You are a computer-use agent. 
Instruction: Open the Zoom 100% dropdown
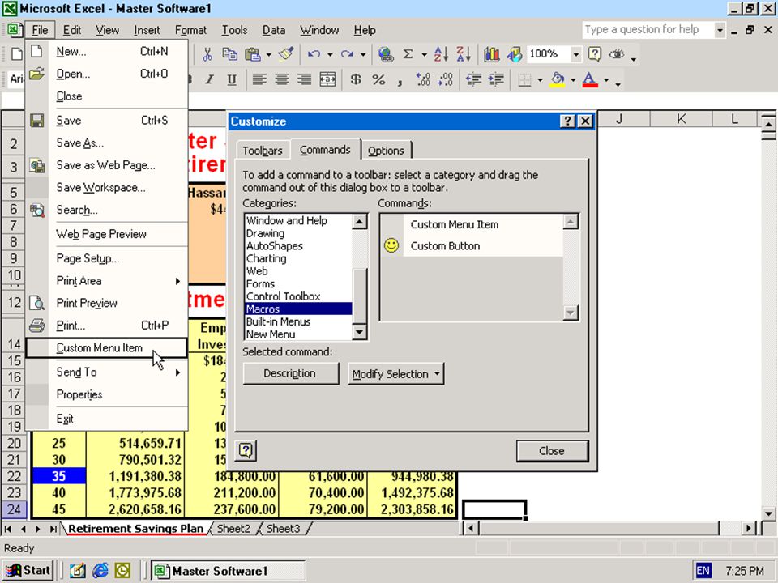tap(575, 54)
